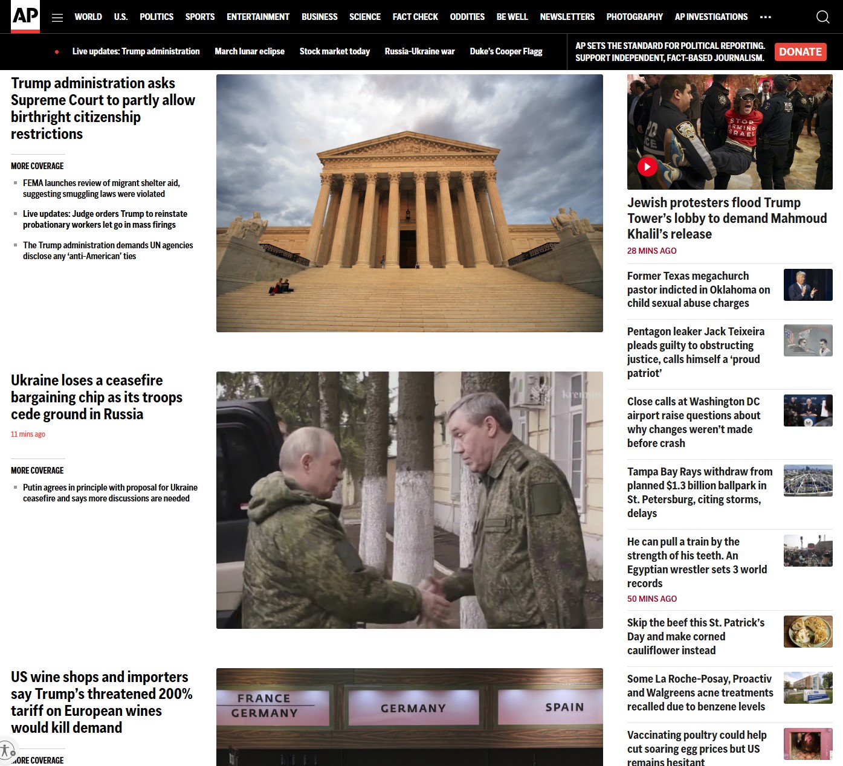Open Duke's Cooper Flagg topic
The image size is (843, 766).
point(506,51)
